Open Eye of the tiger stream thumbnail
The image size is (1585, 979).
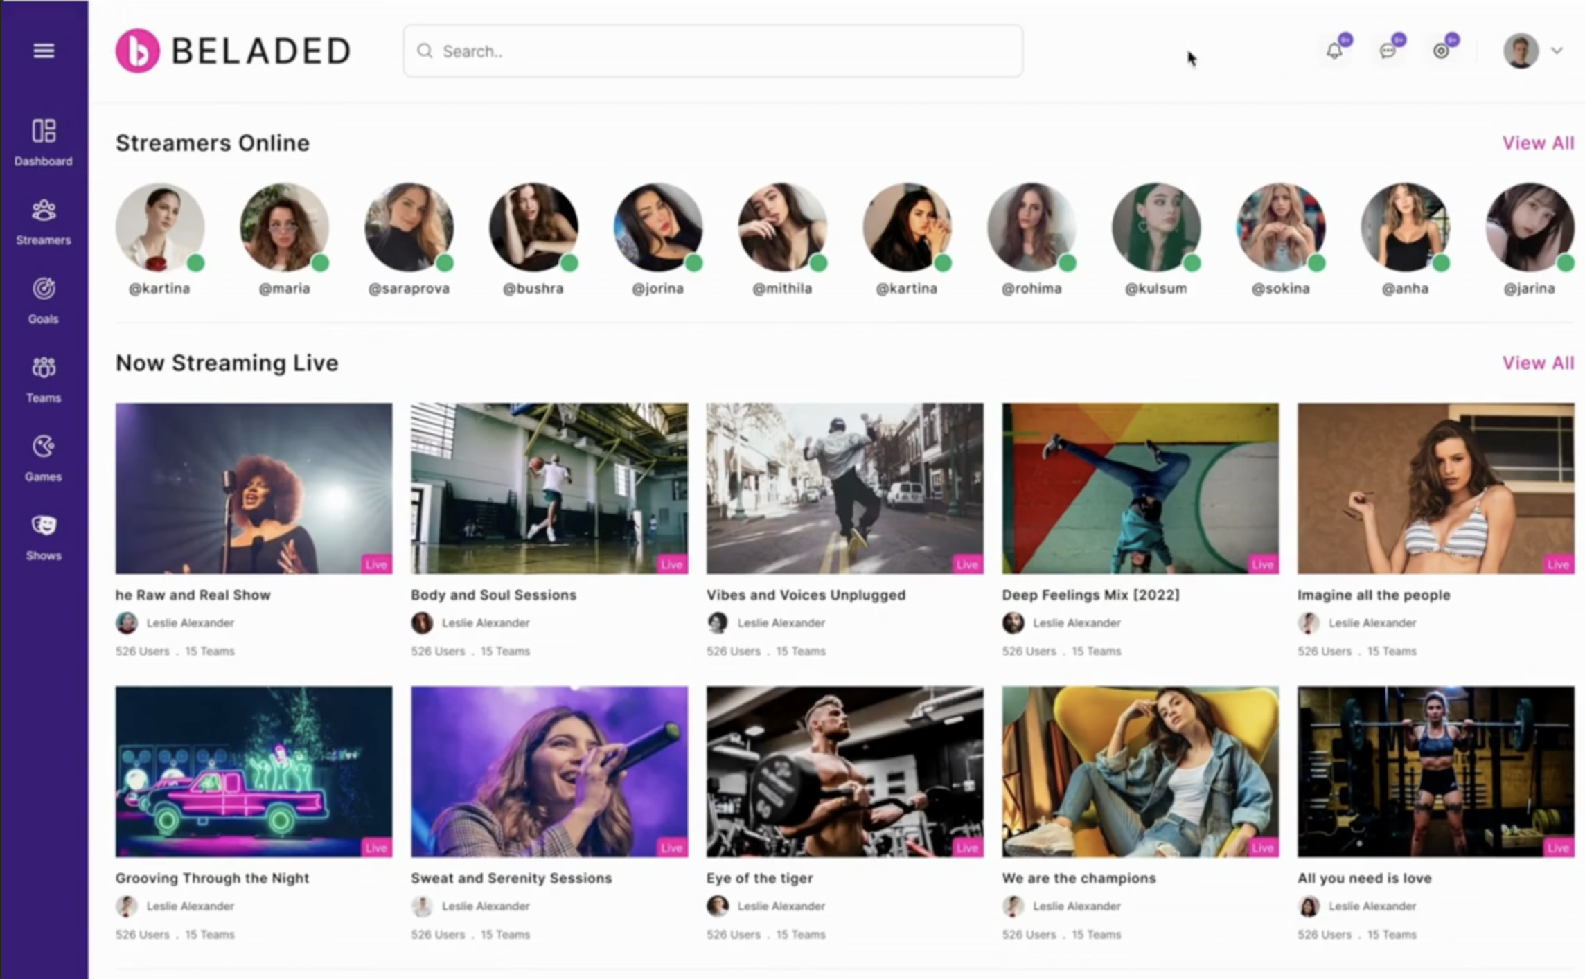[x=844, y=771]
